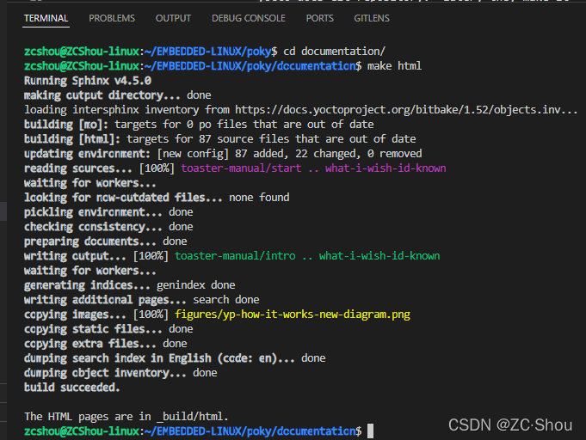586x440 pixels.
Task: Click the 'dumping object inventory... done' line
Action: (120, 373)
